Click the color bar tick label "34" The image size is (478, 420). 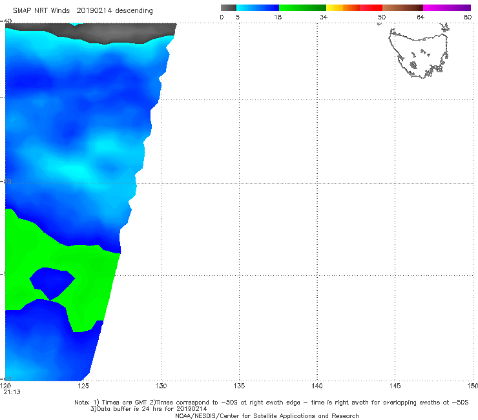point(324,17)
